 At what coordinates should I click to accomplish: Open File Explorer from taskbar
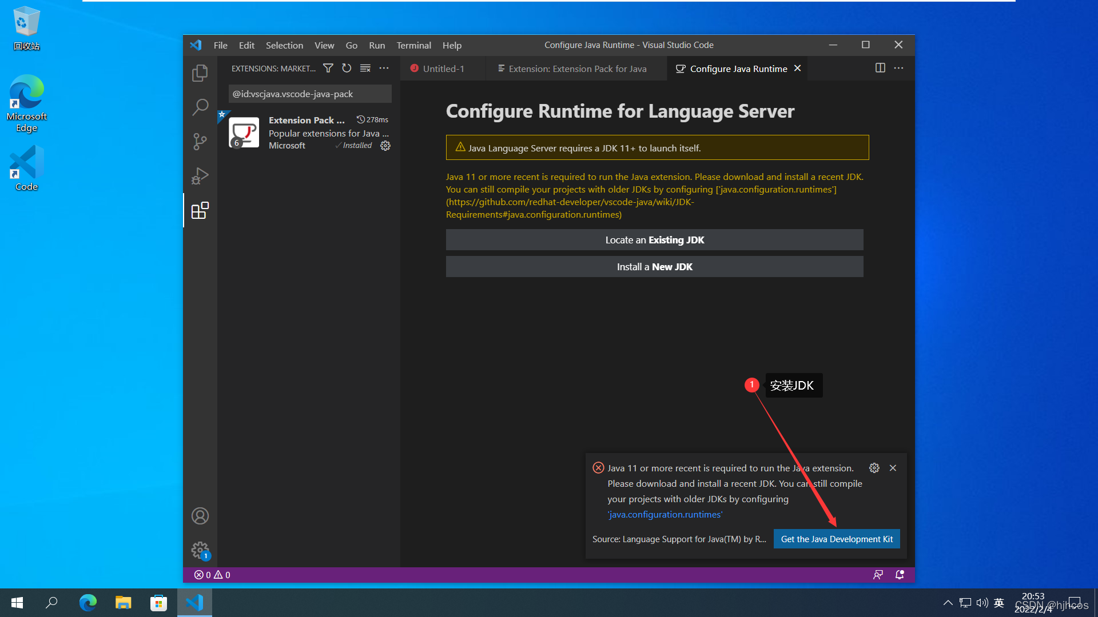[124, 603]
